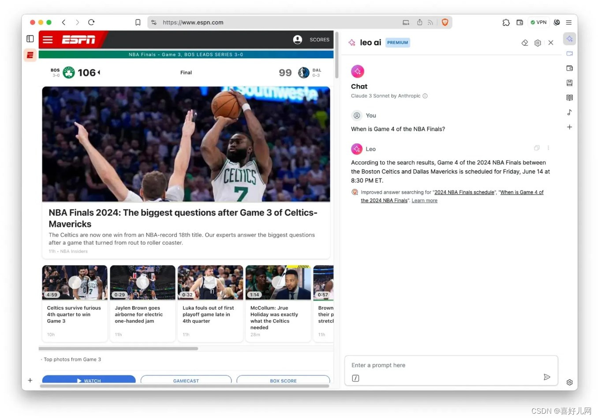Clear the Leo chat with eraser icon
The image size is (598, 419).
524,43
